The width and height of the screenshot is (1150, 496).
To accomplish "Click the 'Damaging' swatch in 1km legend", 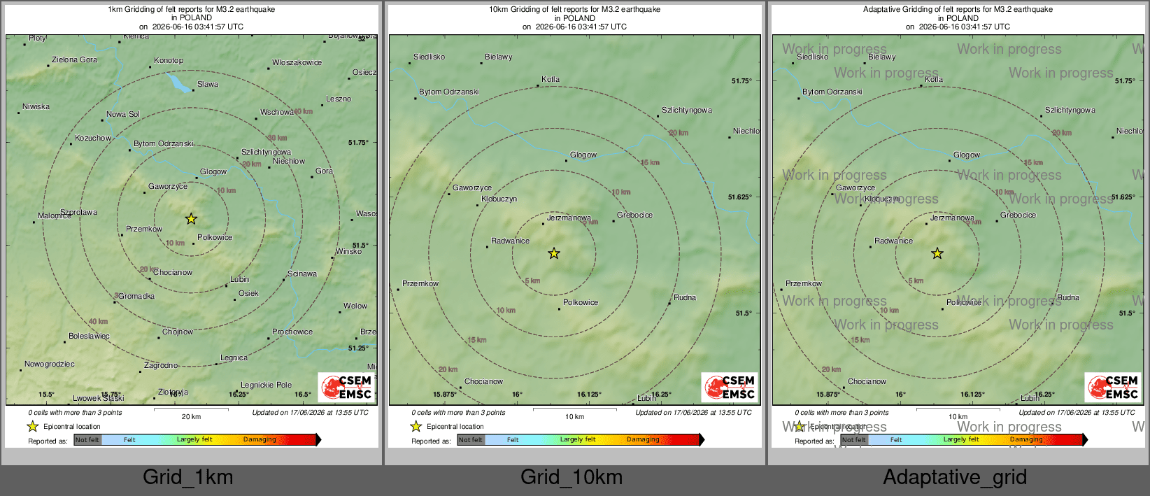I will point(260,439).
